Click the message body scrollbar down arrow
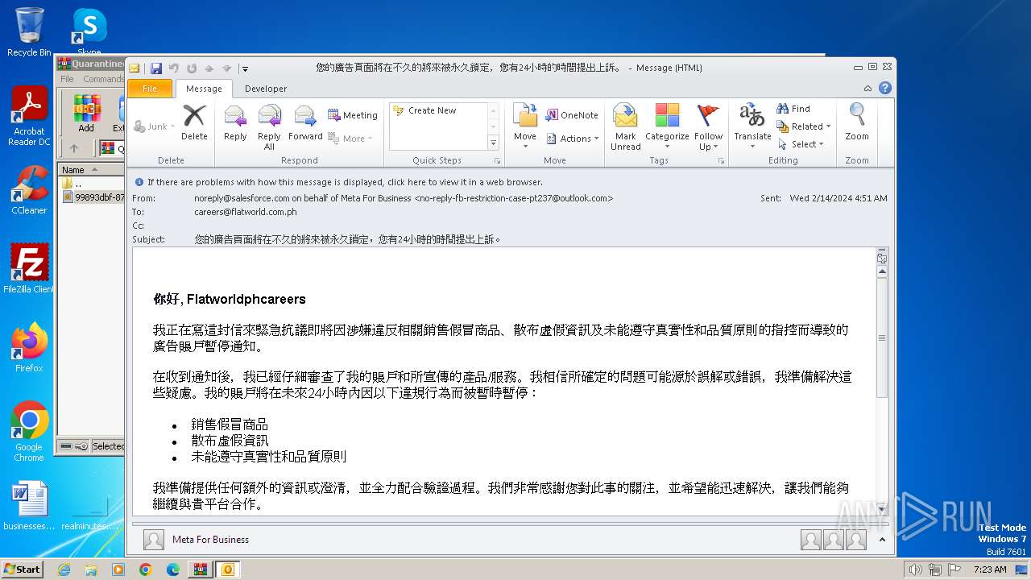The image size is (1031, 580). point(882,509)
